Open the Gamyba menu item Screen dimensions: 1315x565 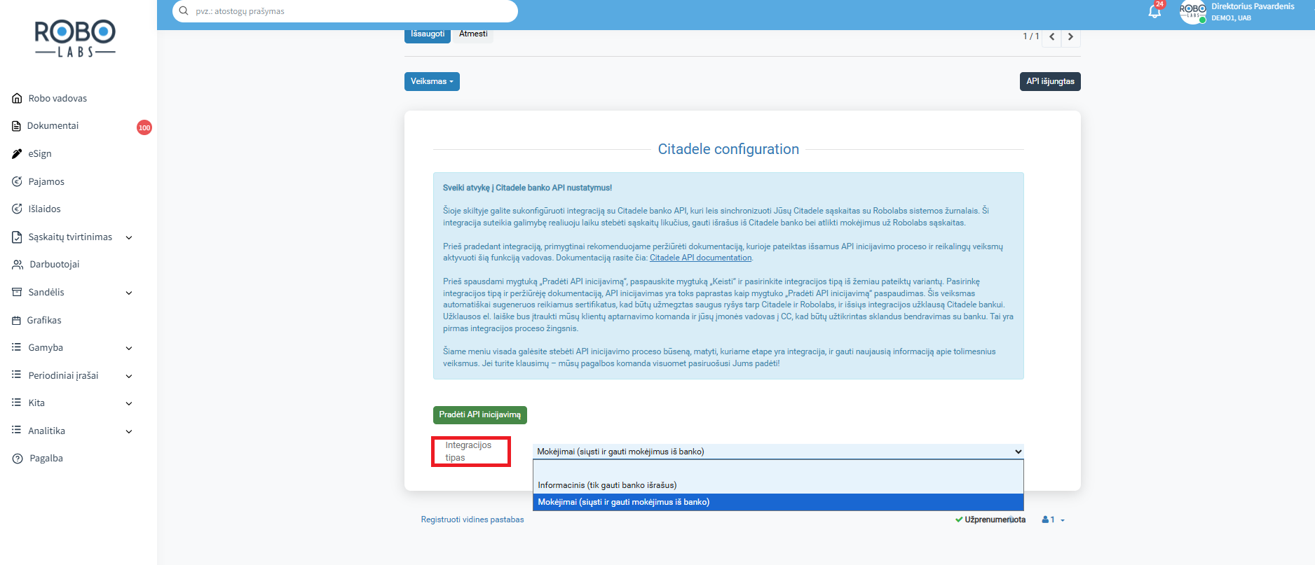point(46,348)
